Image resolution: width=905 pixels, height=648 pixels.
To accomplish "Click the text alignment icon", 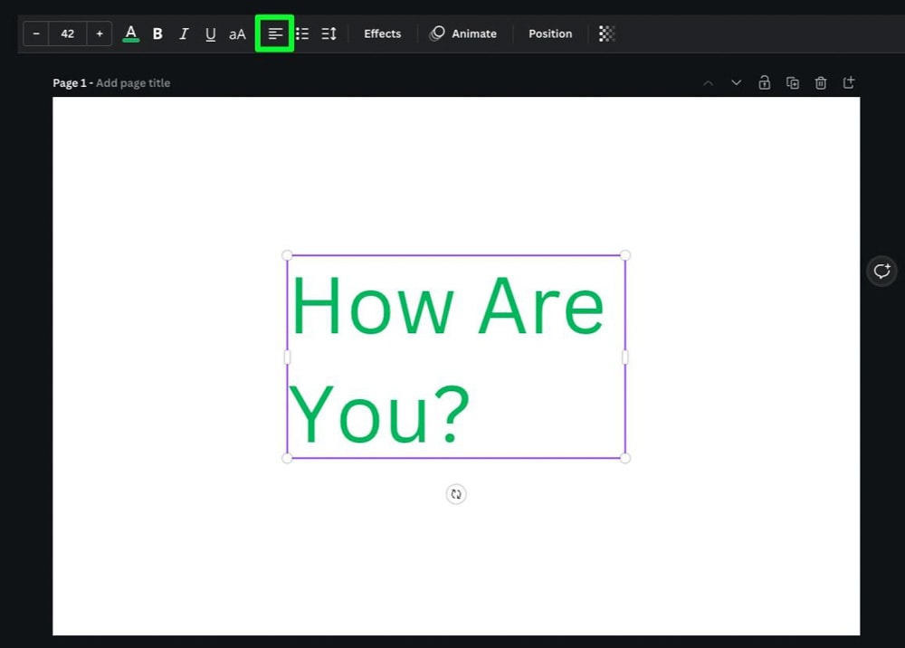I will pos(275,33).
